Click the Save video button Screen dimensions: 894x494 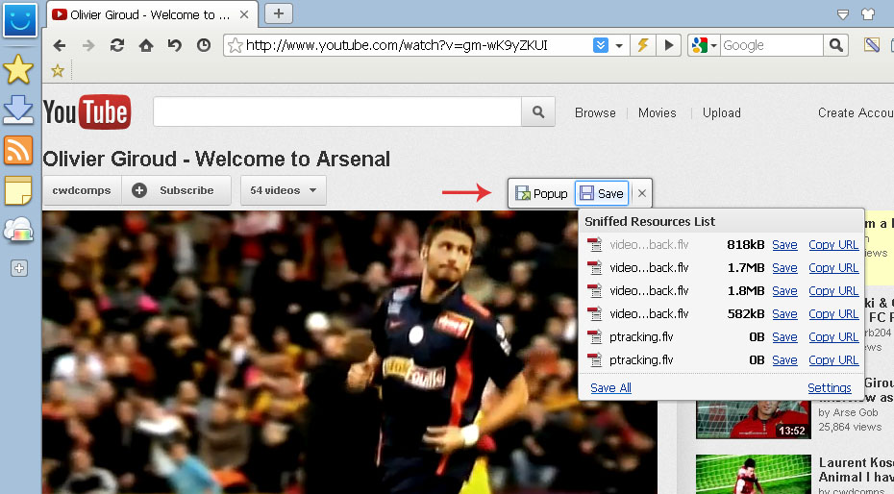click(602, 194)
